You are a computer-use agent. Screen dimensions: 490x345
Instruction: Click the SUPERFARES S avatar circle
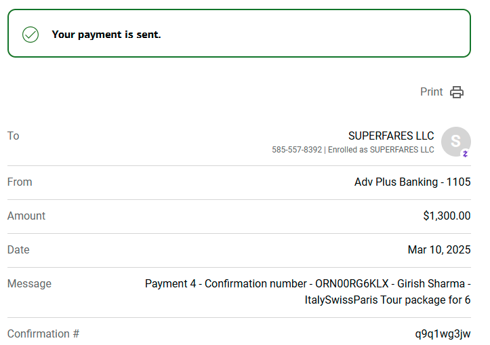(x=456, y=142)
